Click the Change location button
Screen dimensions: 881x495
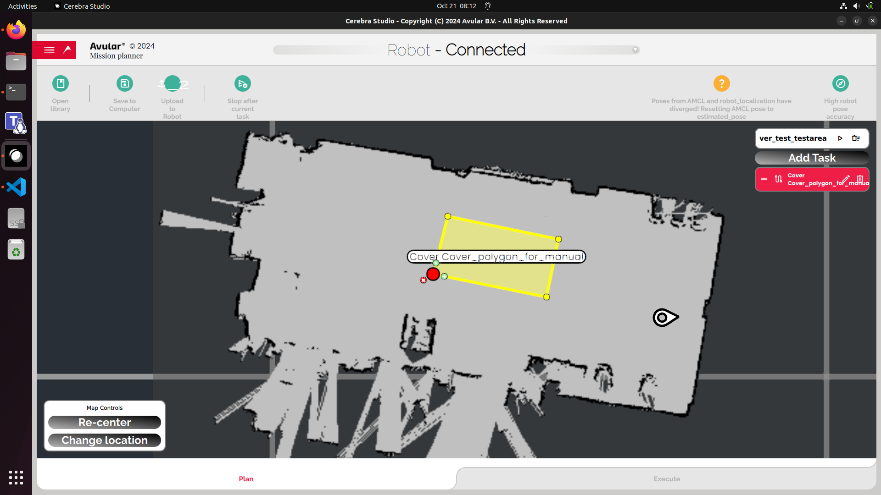pyautogui.click(x=105, y=440)
